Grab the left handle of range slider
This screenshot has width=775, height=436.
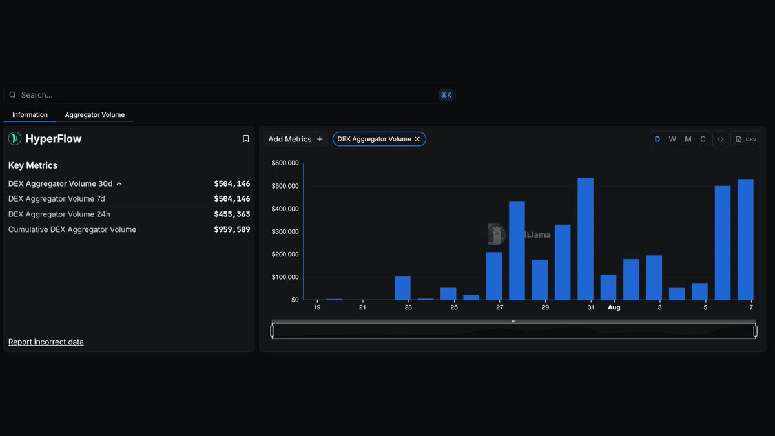[272, 331]
